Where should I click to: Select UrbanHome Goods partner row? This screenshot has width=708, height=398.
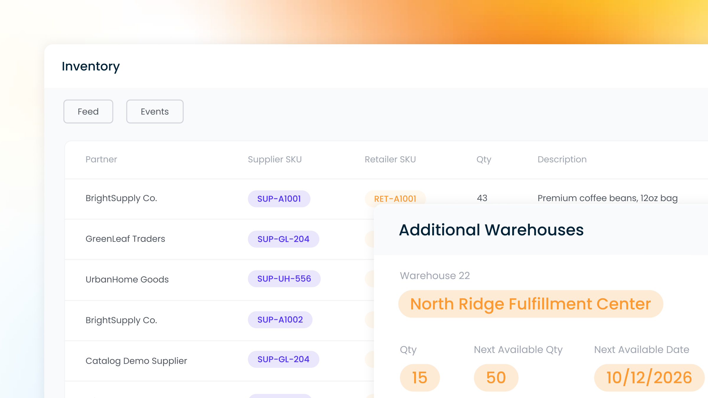(x=127, y=279)
